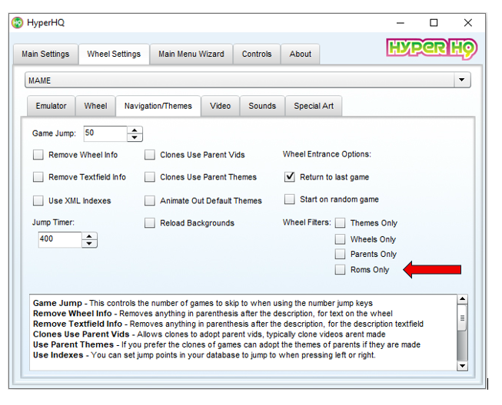Click help text scrollbar down arrow
The width and height of the screenshot is (502, 405).
(462, 366)
